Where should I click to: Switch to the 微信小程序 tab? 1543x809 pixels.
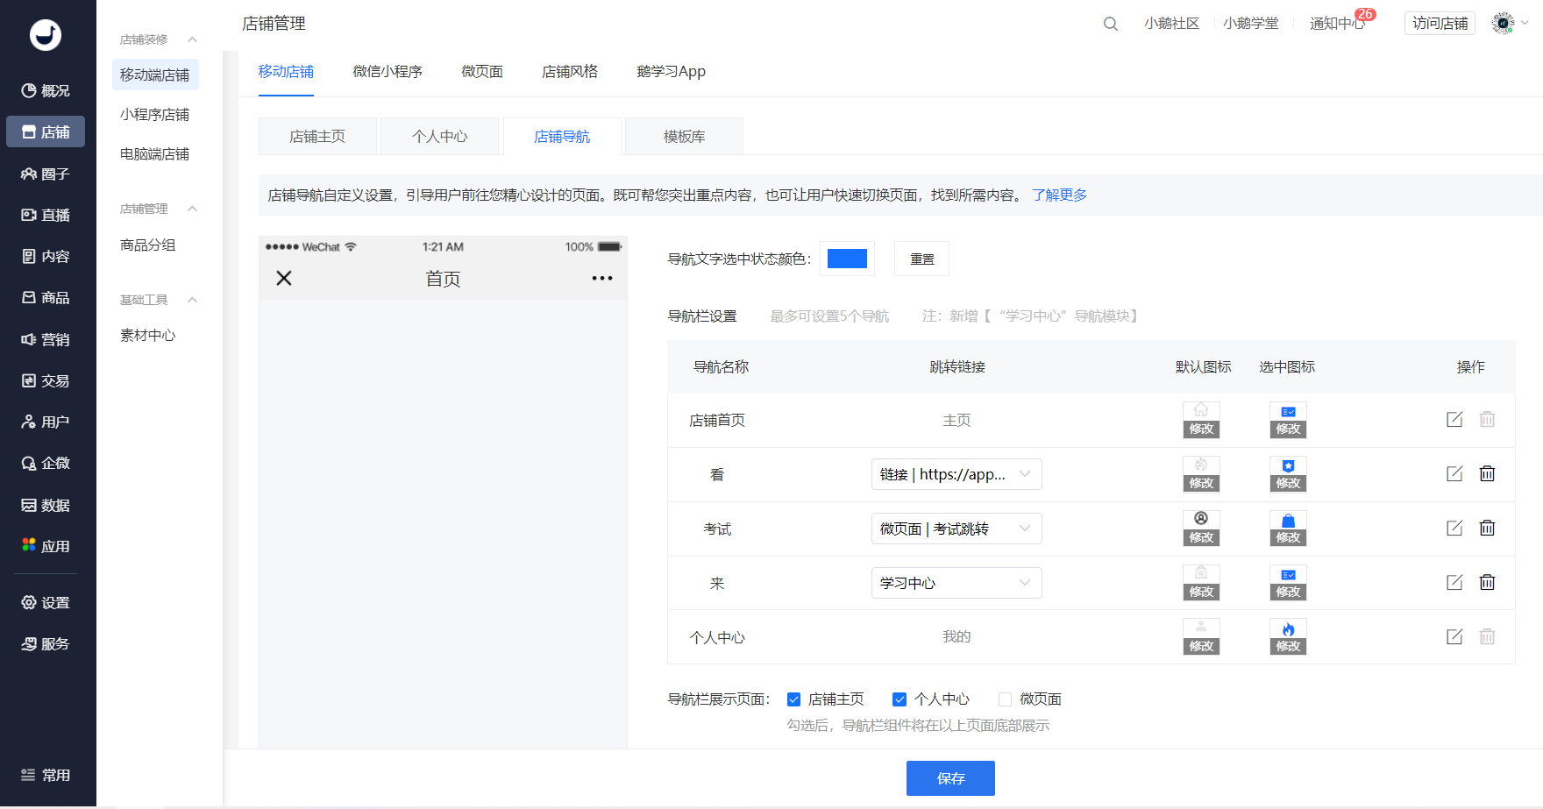pos(387,72)
